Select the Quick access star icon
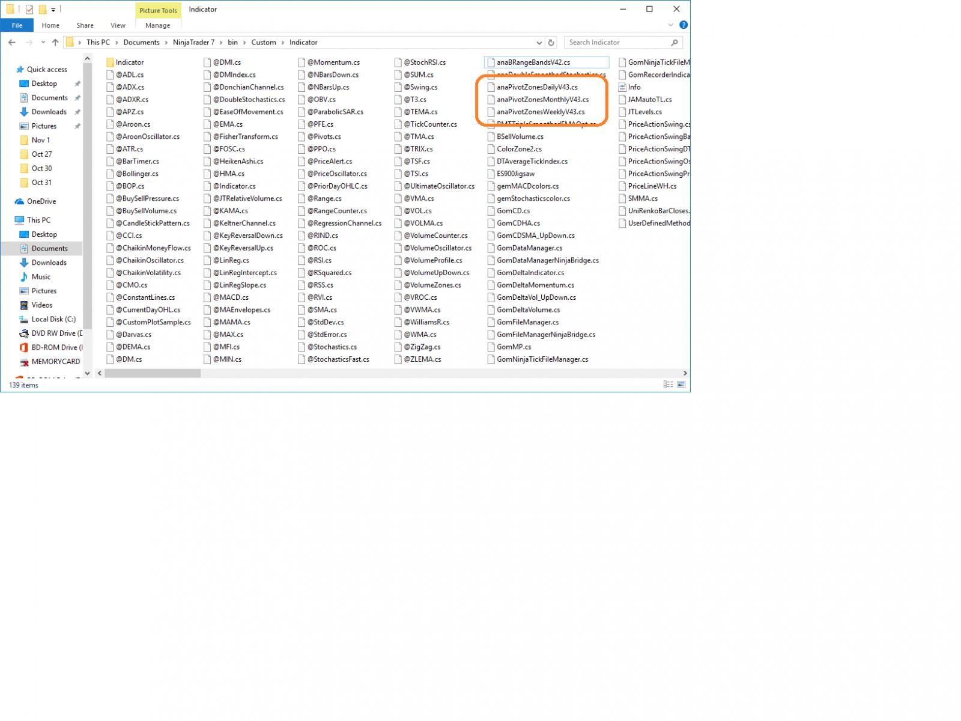This screenshot has width=961, height=721. [20, 70]
